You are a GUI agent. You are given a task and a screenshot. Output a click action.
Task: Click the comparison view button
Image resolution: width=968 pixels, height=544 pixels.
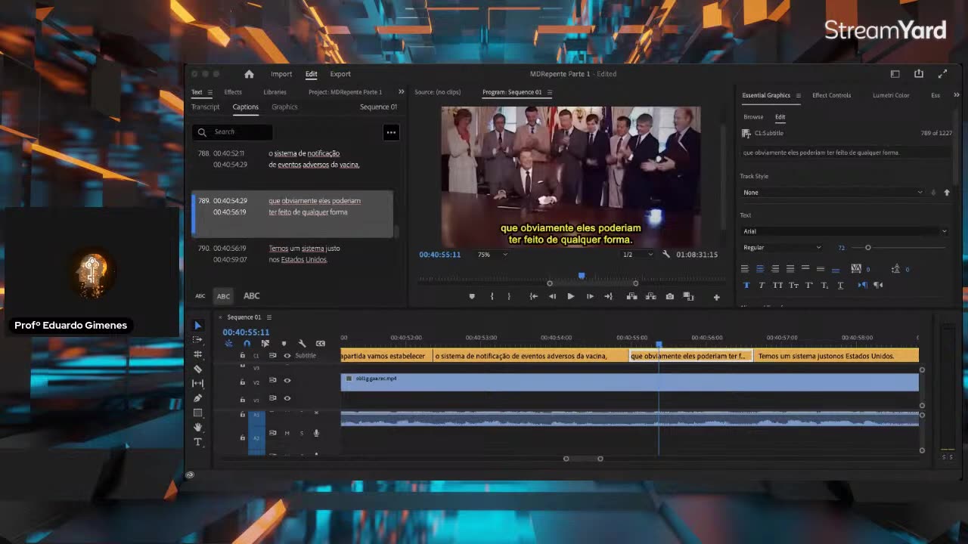(x=688, y=297)
